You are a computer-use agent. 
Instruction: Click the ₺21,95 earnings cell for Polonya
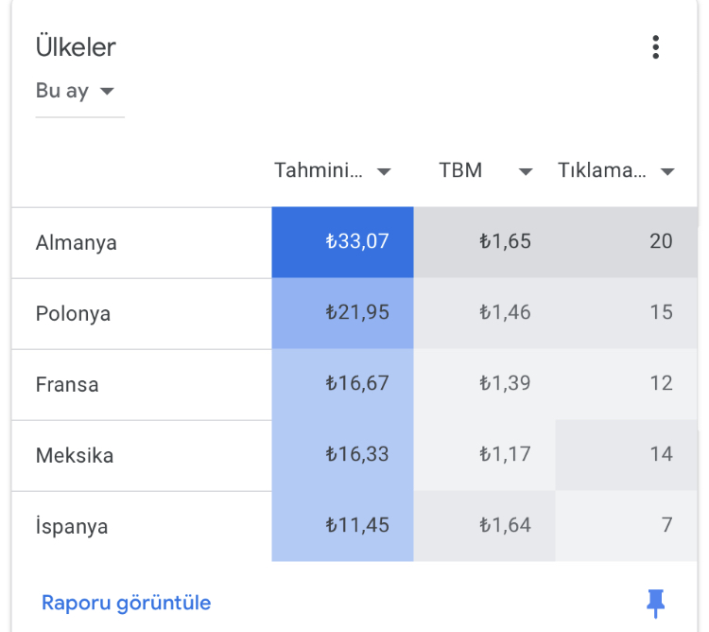343,313
